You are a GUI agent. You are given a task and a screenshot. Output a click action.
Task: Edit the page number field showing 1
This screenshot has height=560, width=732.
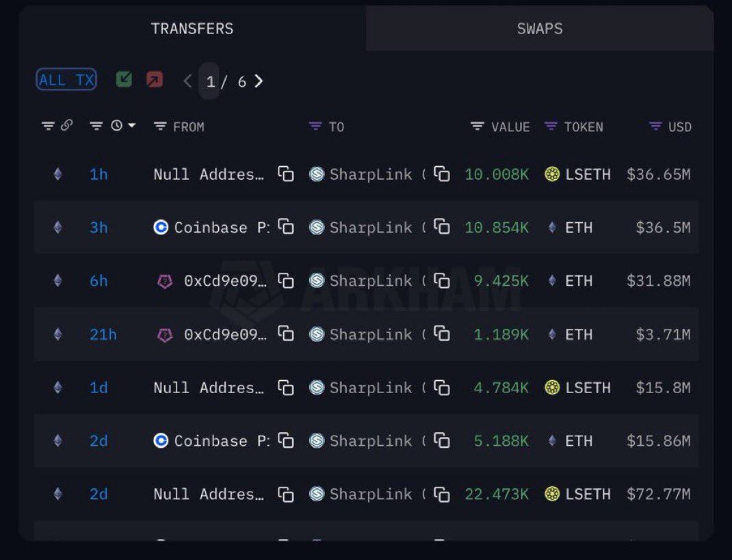pos(209,81)
